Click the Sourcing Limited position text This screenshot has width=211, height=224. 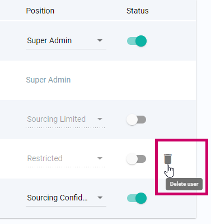[x=56, y=119]
